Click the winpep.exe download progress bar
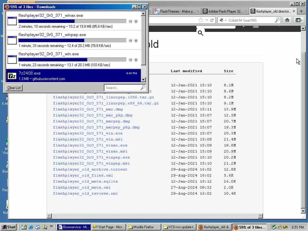308x231 pixels. point(72,40)
